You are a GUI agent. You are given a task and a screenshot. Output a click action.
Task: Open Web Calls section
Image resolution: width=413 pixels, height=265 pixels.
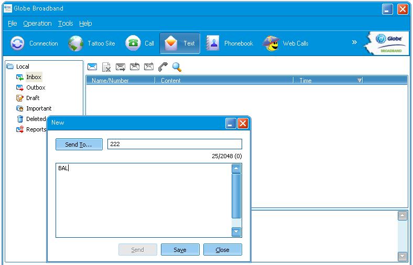[x=286, y=43]
